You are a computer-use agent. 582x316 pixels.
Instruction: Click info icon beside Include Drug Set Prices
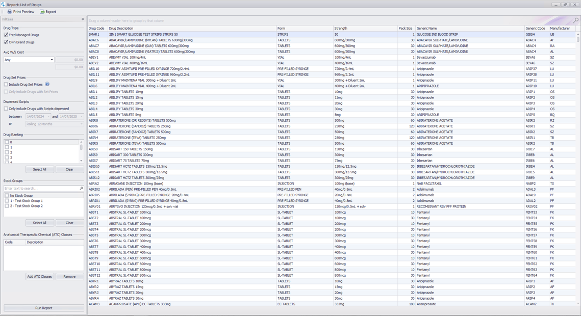tap(47, 84)
